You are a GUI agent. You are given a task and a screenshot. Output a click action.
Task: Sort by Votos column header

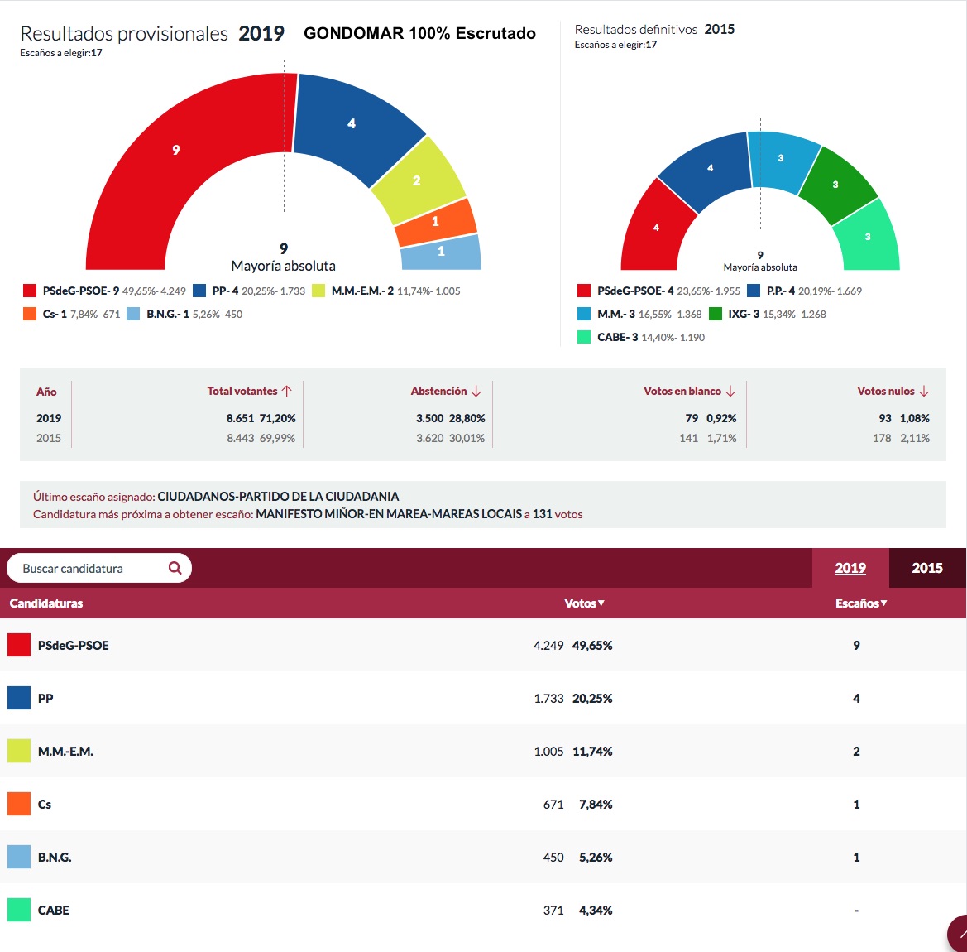[584, 603]
